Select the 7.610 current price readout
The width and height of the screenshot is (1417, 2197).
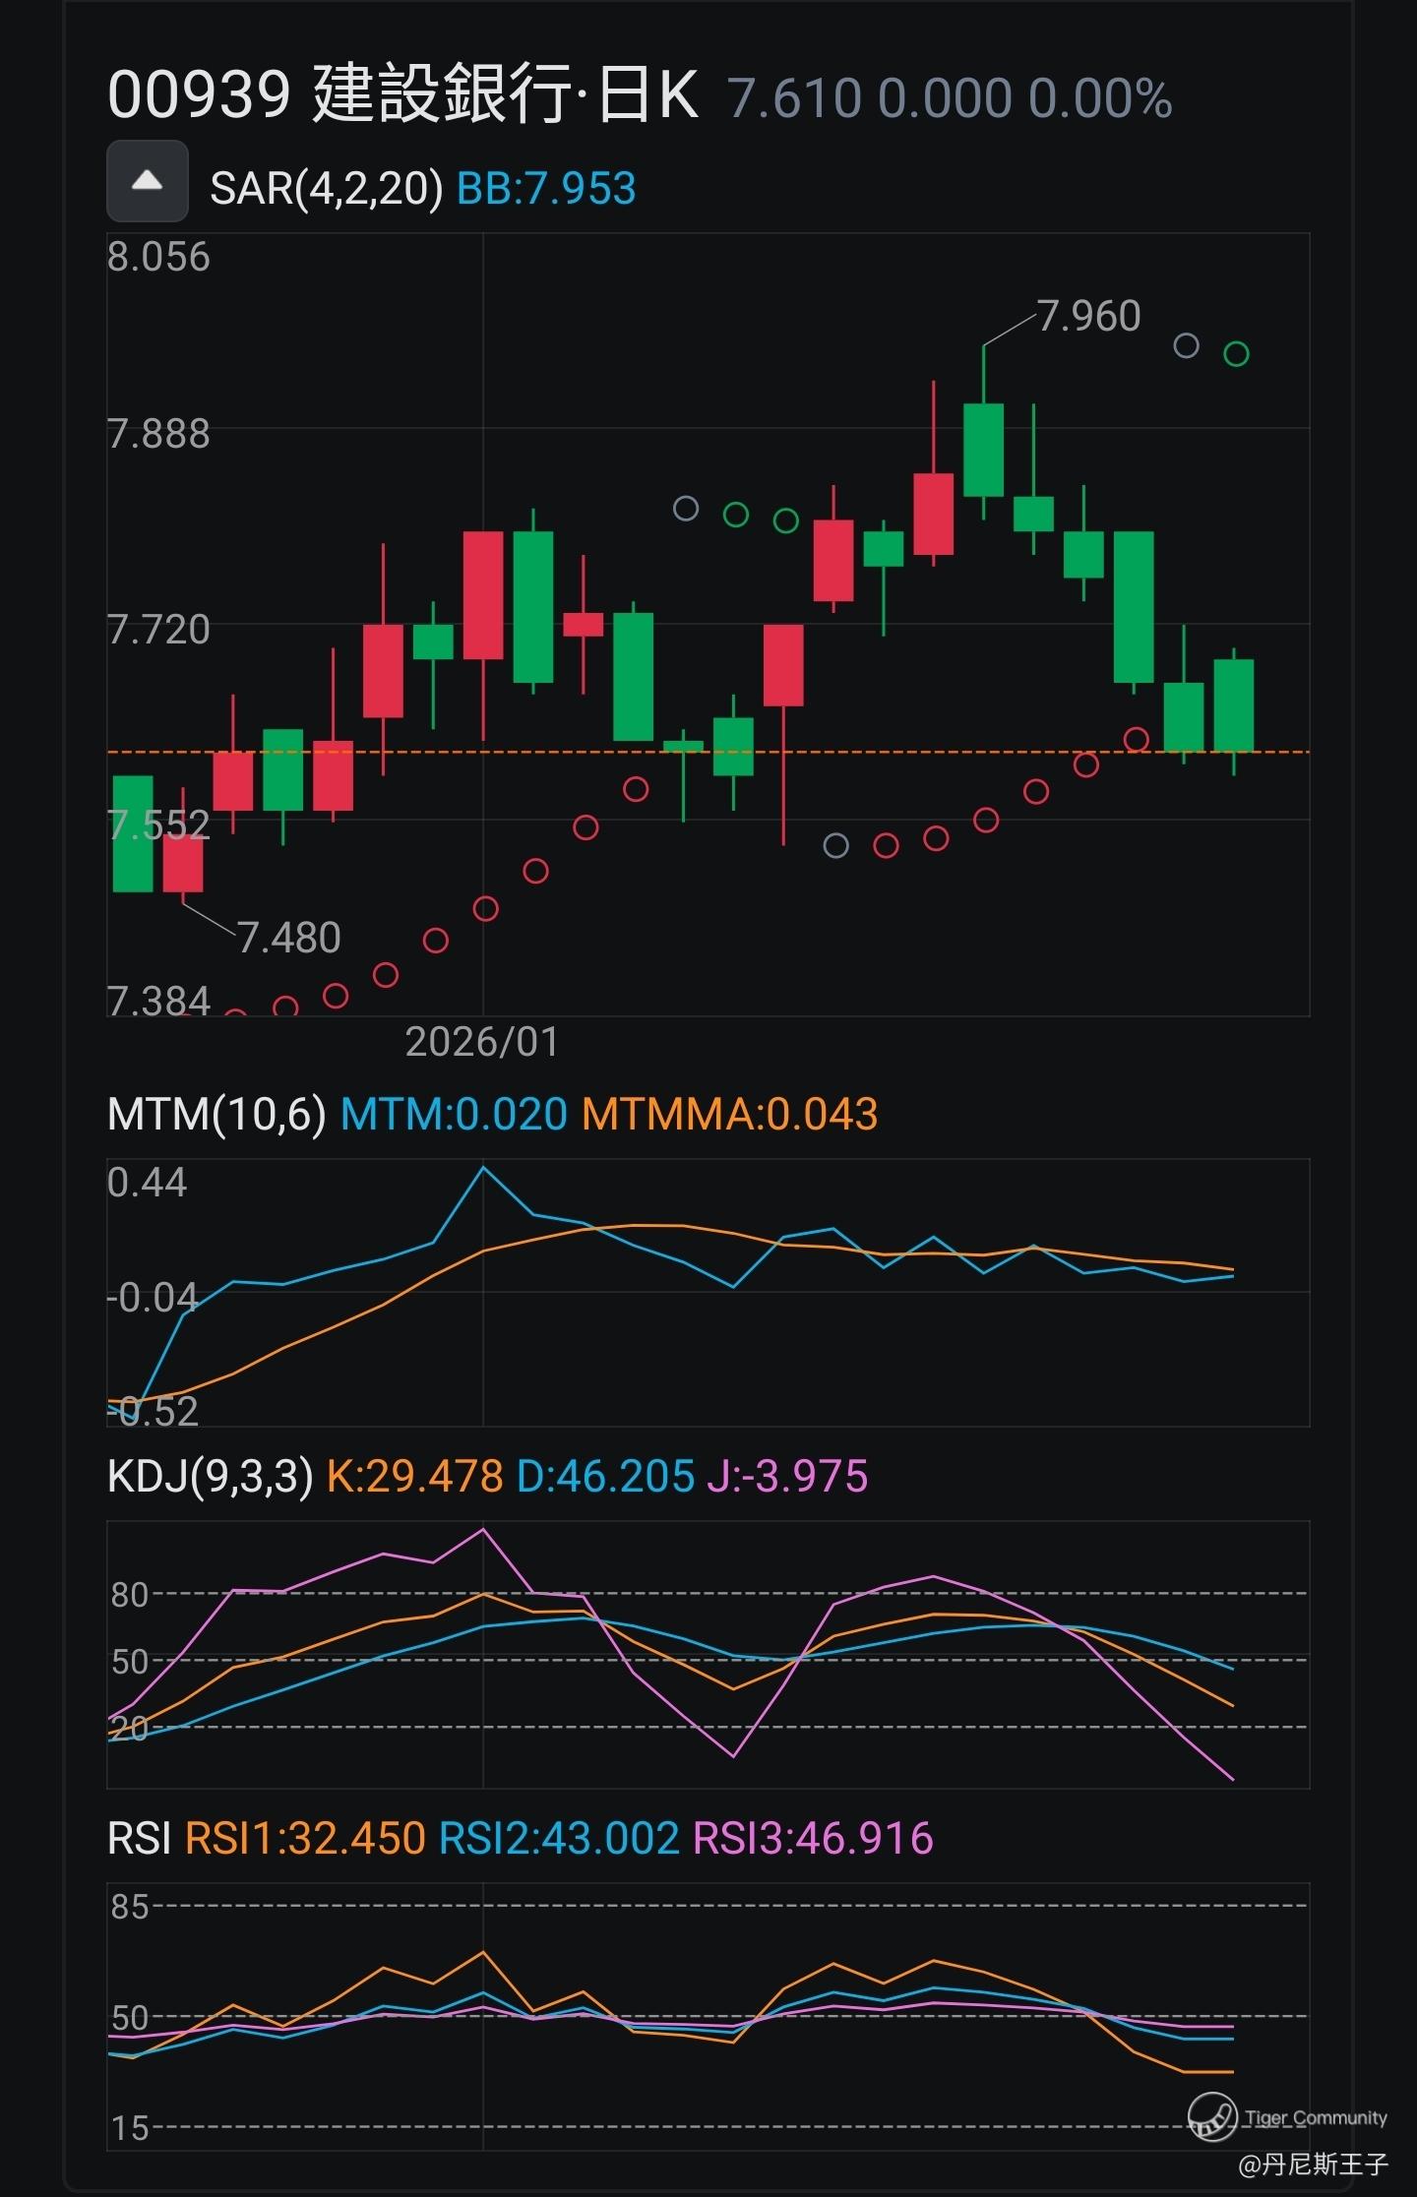(x=794, y=98)
